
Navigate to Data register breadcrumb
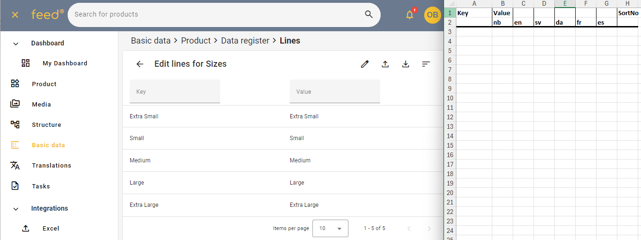click(x=245, y=41)
